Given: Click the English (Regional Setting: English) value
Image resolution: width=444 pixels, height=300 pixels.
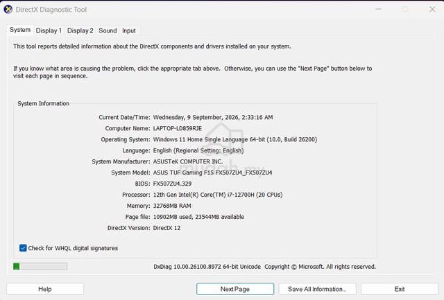Looking at the screenshot, I should tap(198, 150).
